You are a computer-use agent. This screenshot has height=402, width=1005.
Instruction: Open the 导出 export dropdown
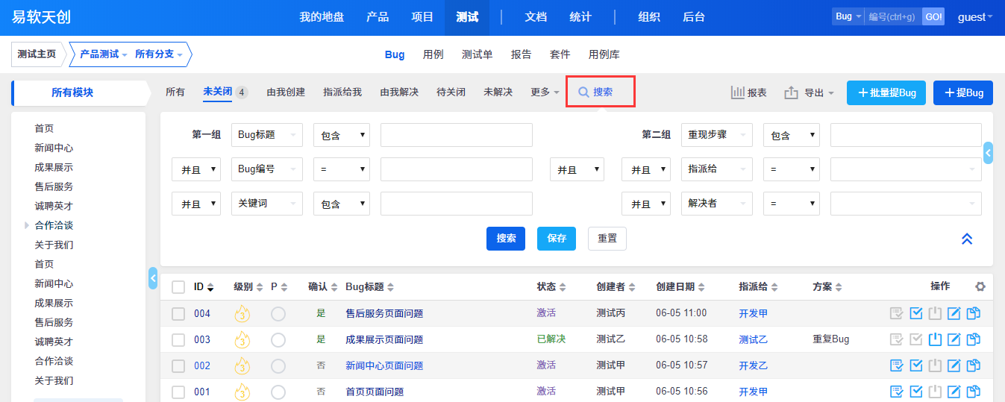[810, 92]
